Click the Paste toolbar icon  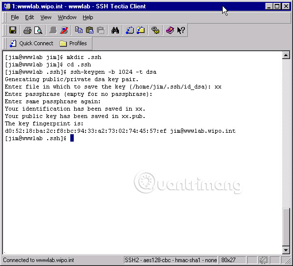coord(89,30)
